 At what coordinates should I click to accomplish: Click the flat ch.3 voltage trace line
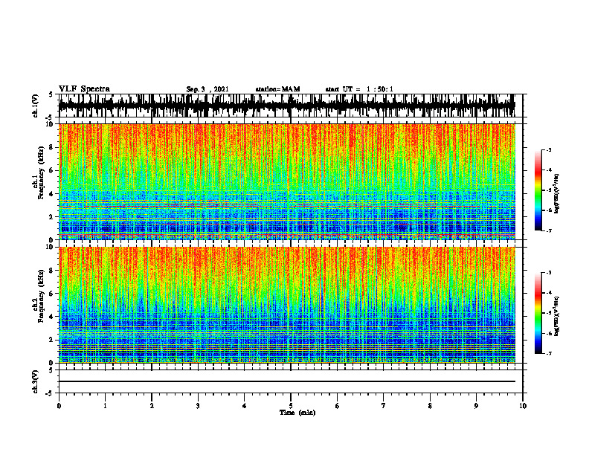287,381
